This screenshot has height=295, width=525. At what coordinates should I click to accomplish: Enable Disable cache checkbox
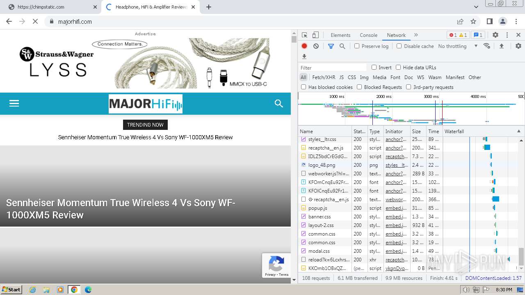[399, 46]
